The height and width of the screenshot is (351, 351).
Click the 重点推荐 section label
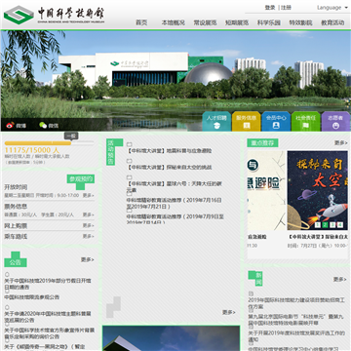coord(262,142)
